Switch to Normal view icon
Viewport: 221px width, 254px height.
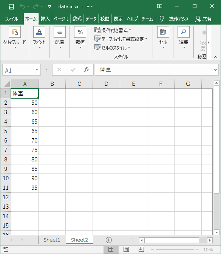click(111, 249)
